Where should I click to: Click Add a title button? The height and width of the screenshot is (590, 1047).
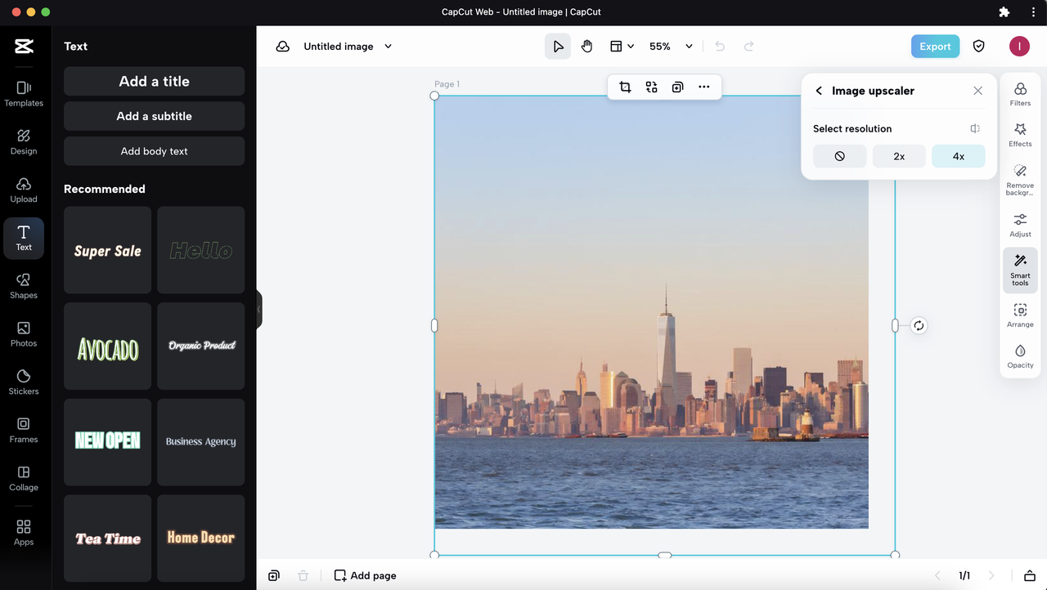coord(154,81)
